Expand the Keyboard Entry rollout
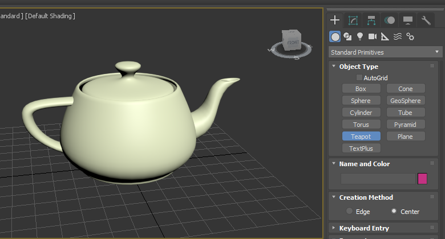This screenshot has width=445, height=239. tap(363, 228)
